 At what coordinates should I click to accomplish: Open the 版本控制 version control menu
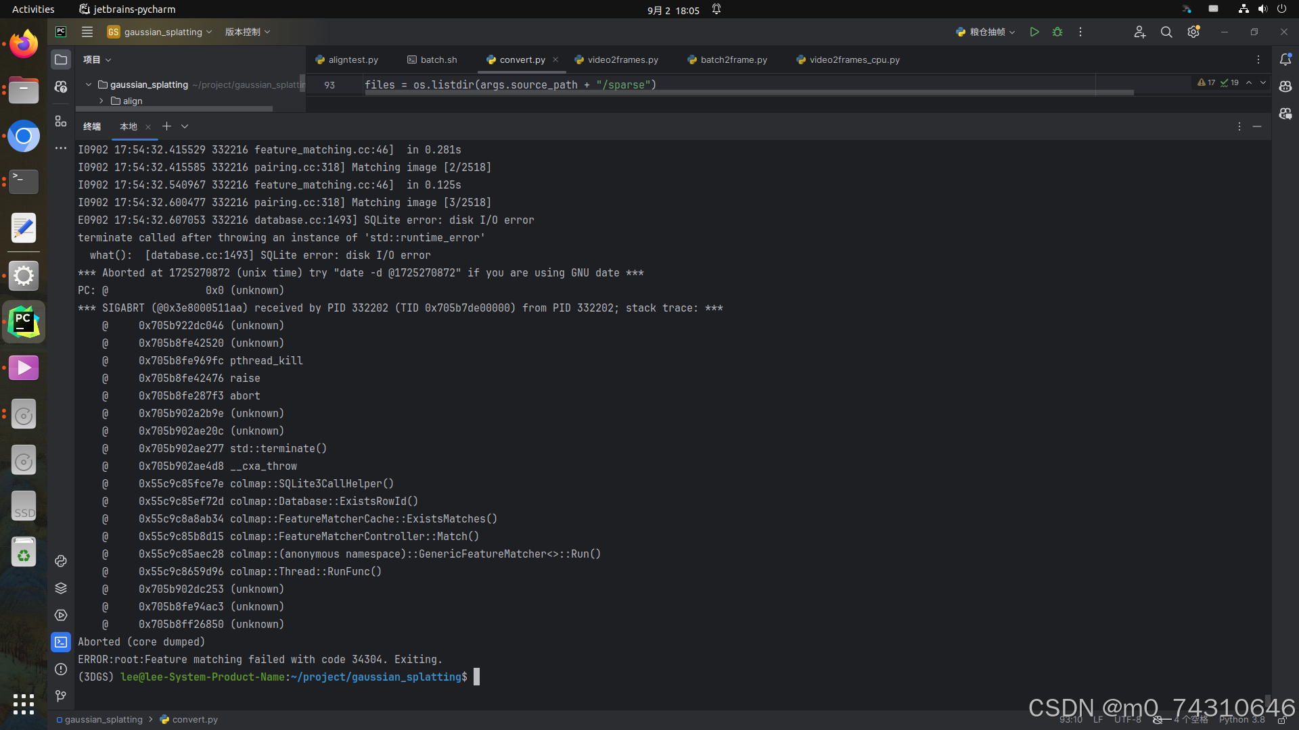(x=248, y=32)
